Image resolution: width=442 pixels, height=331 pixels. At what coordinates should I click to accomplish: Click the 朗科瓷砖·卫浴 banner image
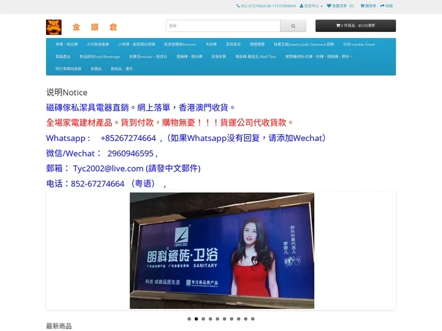222,251
